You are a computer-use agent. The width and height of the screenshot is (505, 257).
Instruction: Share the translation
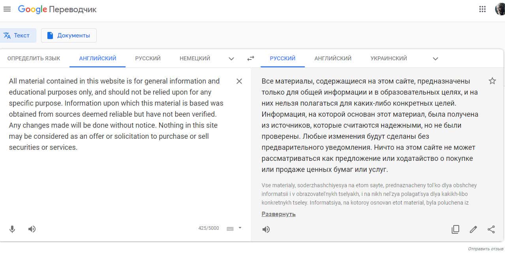pyautogui.click(x=491, y=229)
